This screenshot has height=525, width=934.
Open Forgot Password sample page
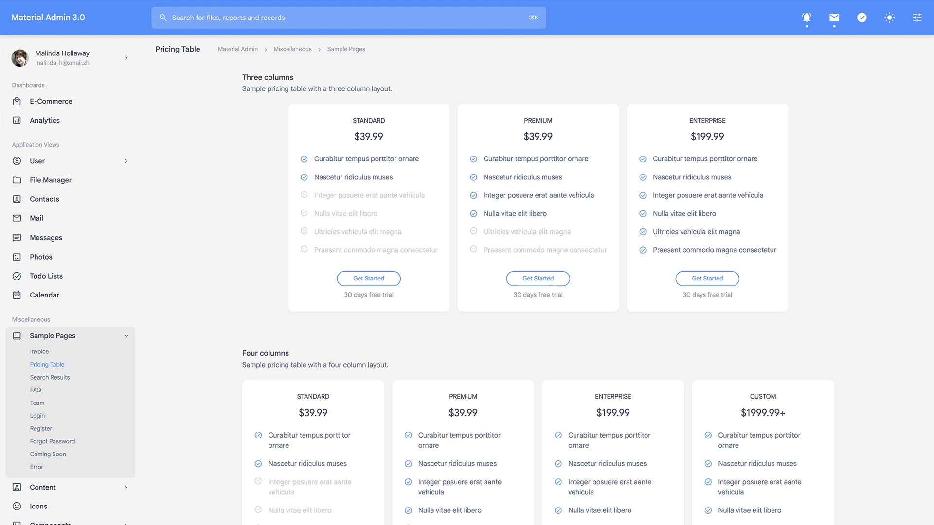[53, 441]
